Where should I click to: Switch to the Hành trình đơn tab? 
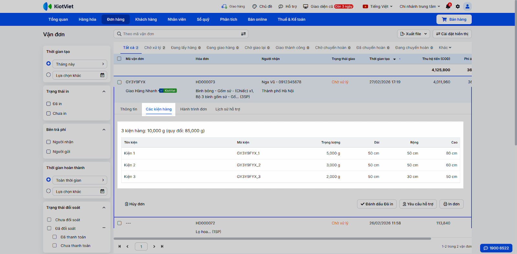pyautogui.click(x=193, y=109)
